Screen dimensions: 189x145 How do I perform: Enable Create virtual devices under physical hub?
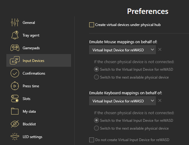pos(92,25)
